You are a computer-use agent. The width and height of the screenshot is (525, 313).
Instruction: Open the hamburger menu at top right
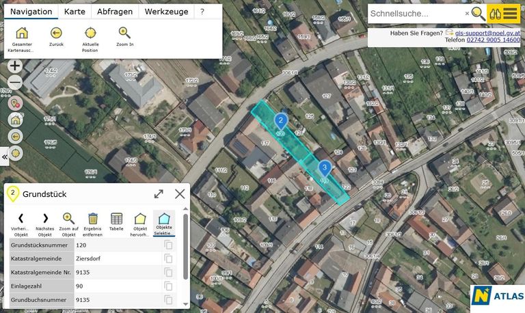511,13
